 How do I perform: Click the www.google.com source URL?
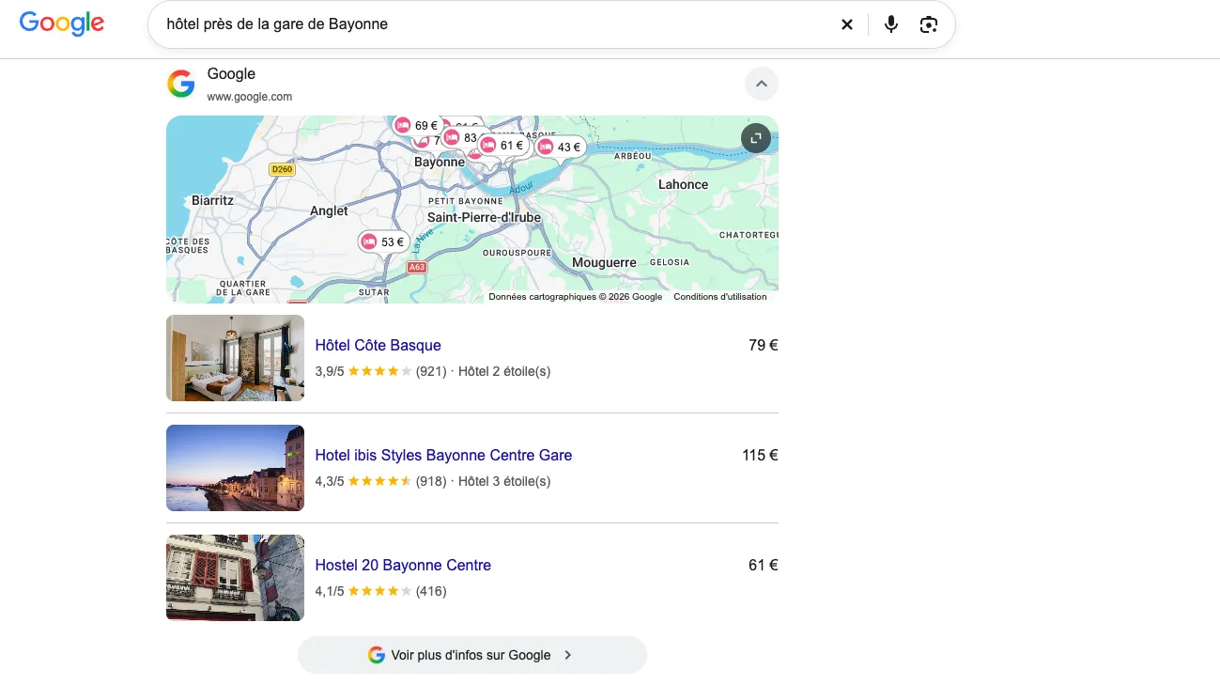click(250, 97)
